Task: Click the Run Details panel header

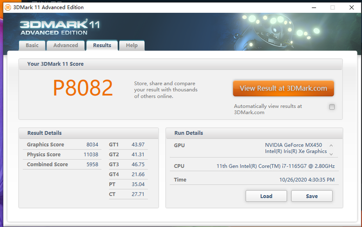Action: tap(254, 133)
